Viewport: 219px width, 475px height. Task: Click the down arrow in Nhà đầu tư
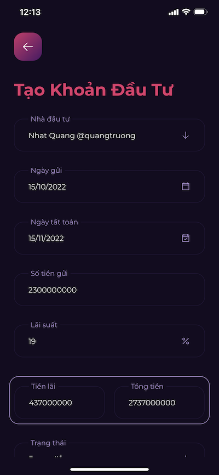tap(186, 135)
